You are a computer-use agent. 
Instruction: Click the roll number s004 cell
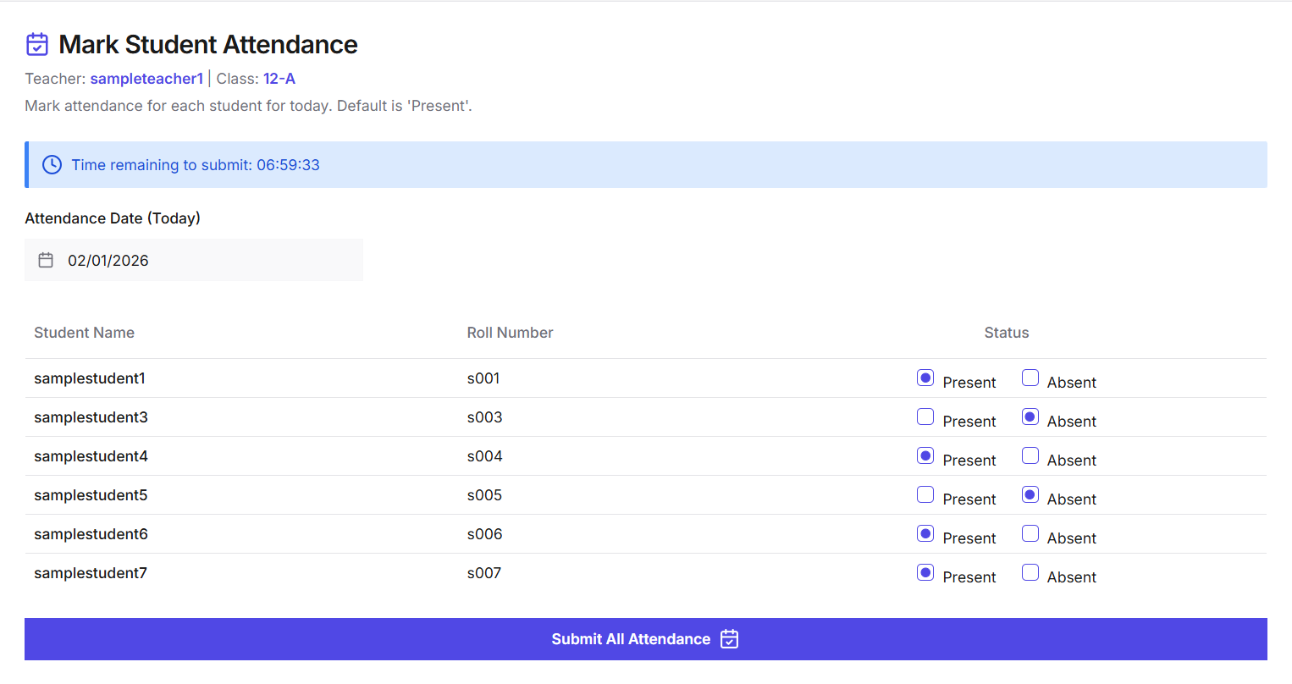tap(483, 455)
